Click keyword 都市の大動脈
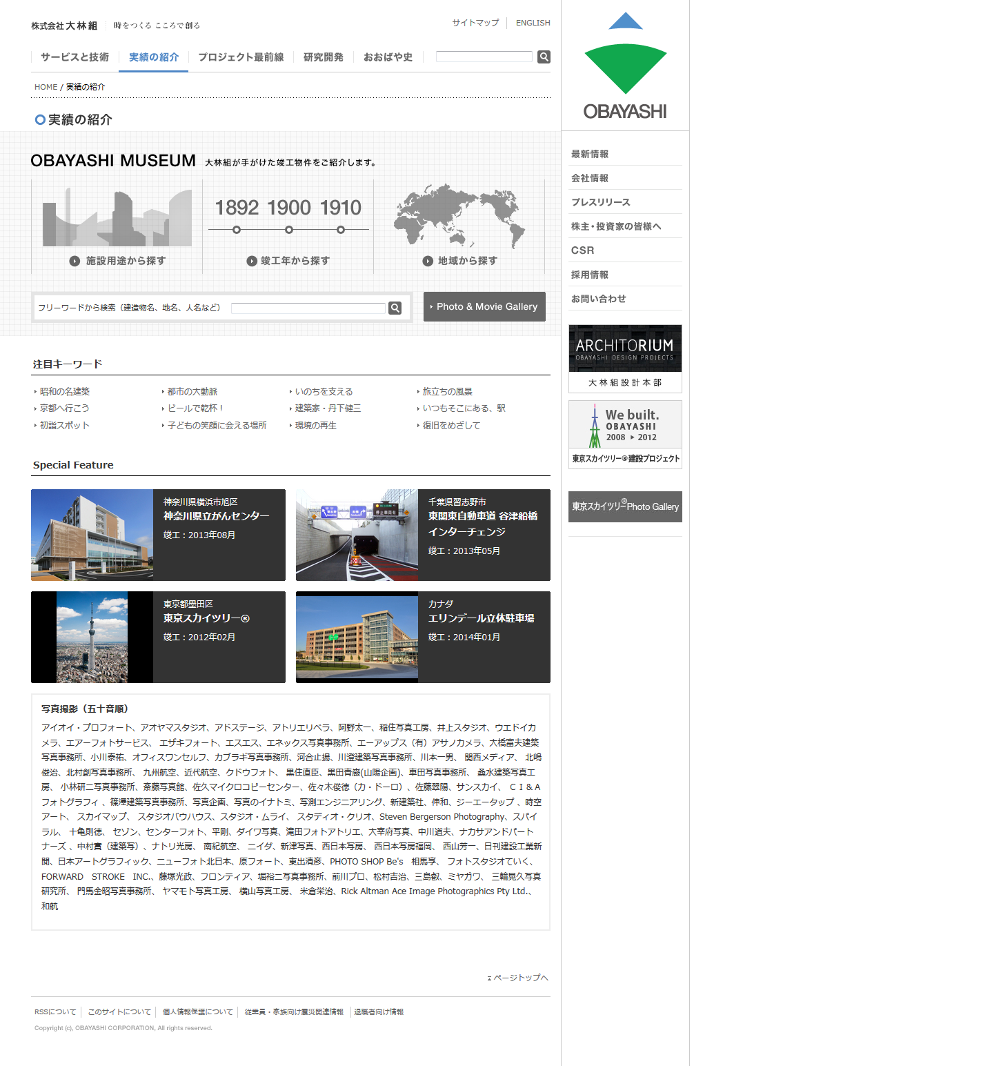 [192, 391]
